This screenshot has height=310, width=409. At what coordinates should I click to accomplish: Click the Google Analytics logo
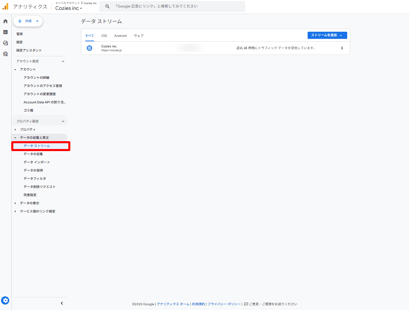(5, 6)
